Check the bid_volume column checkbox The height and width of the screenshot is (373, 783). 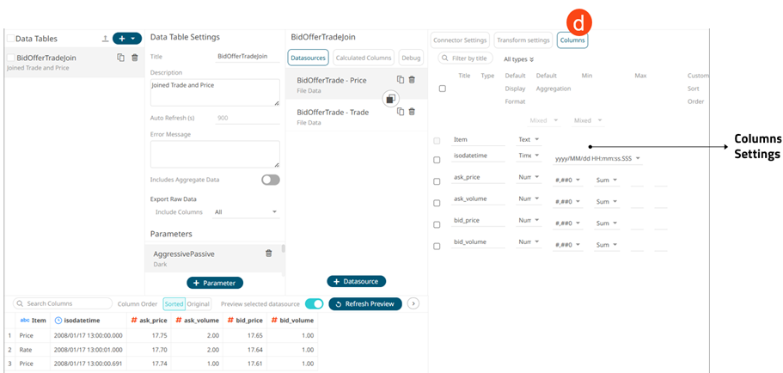437,246
